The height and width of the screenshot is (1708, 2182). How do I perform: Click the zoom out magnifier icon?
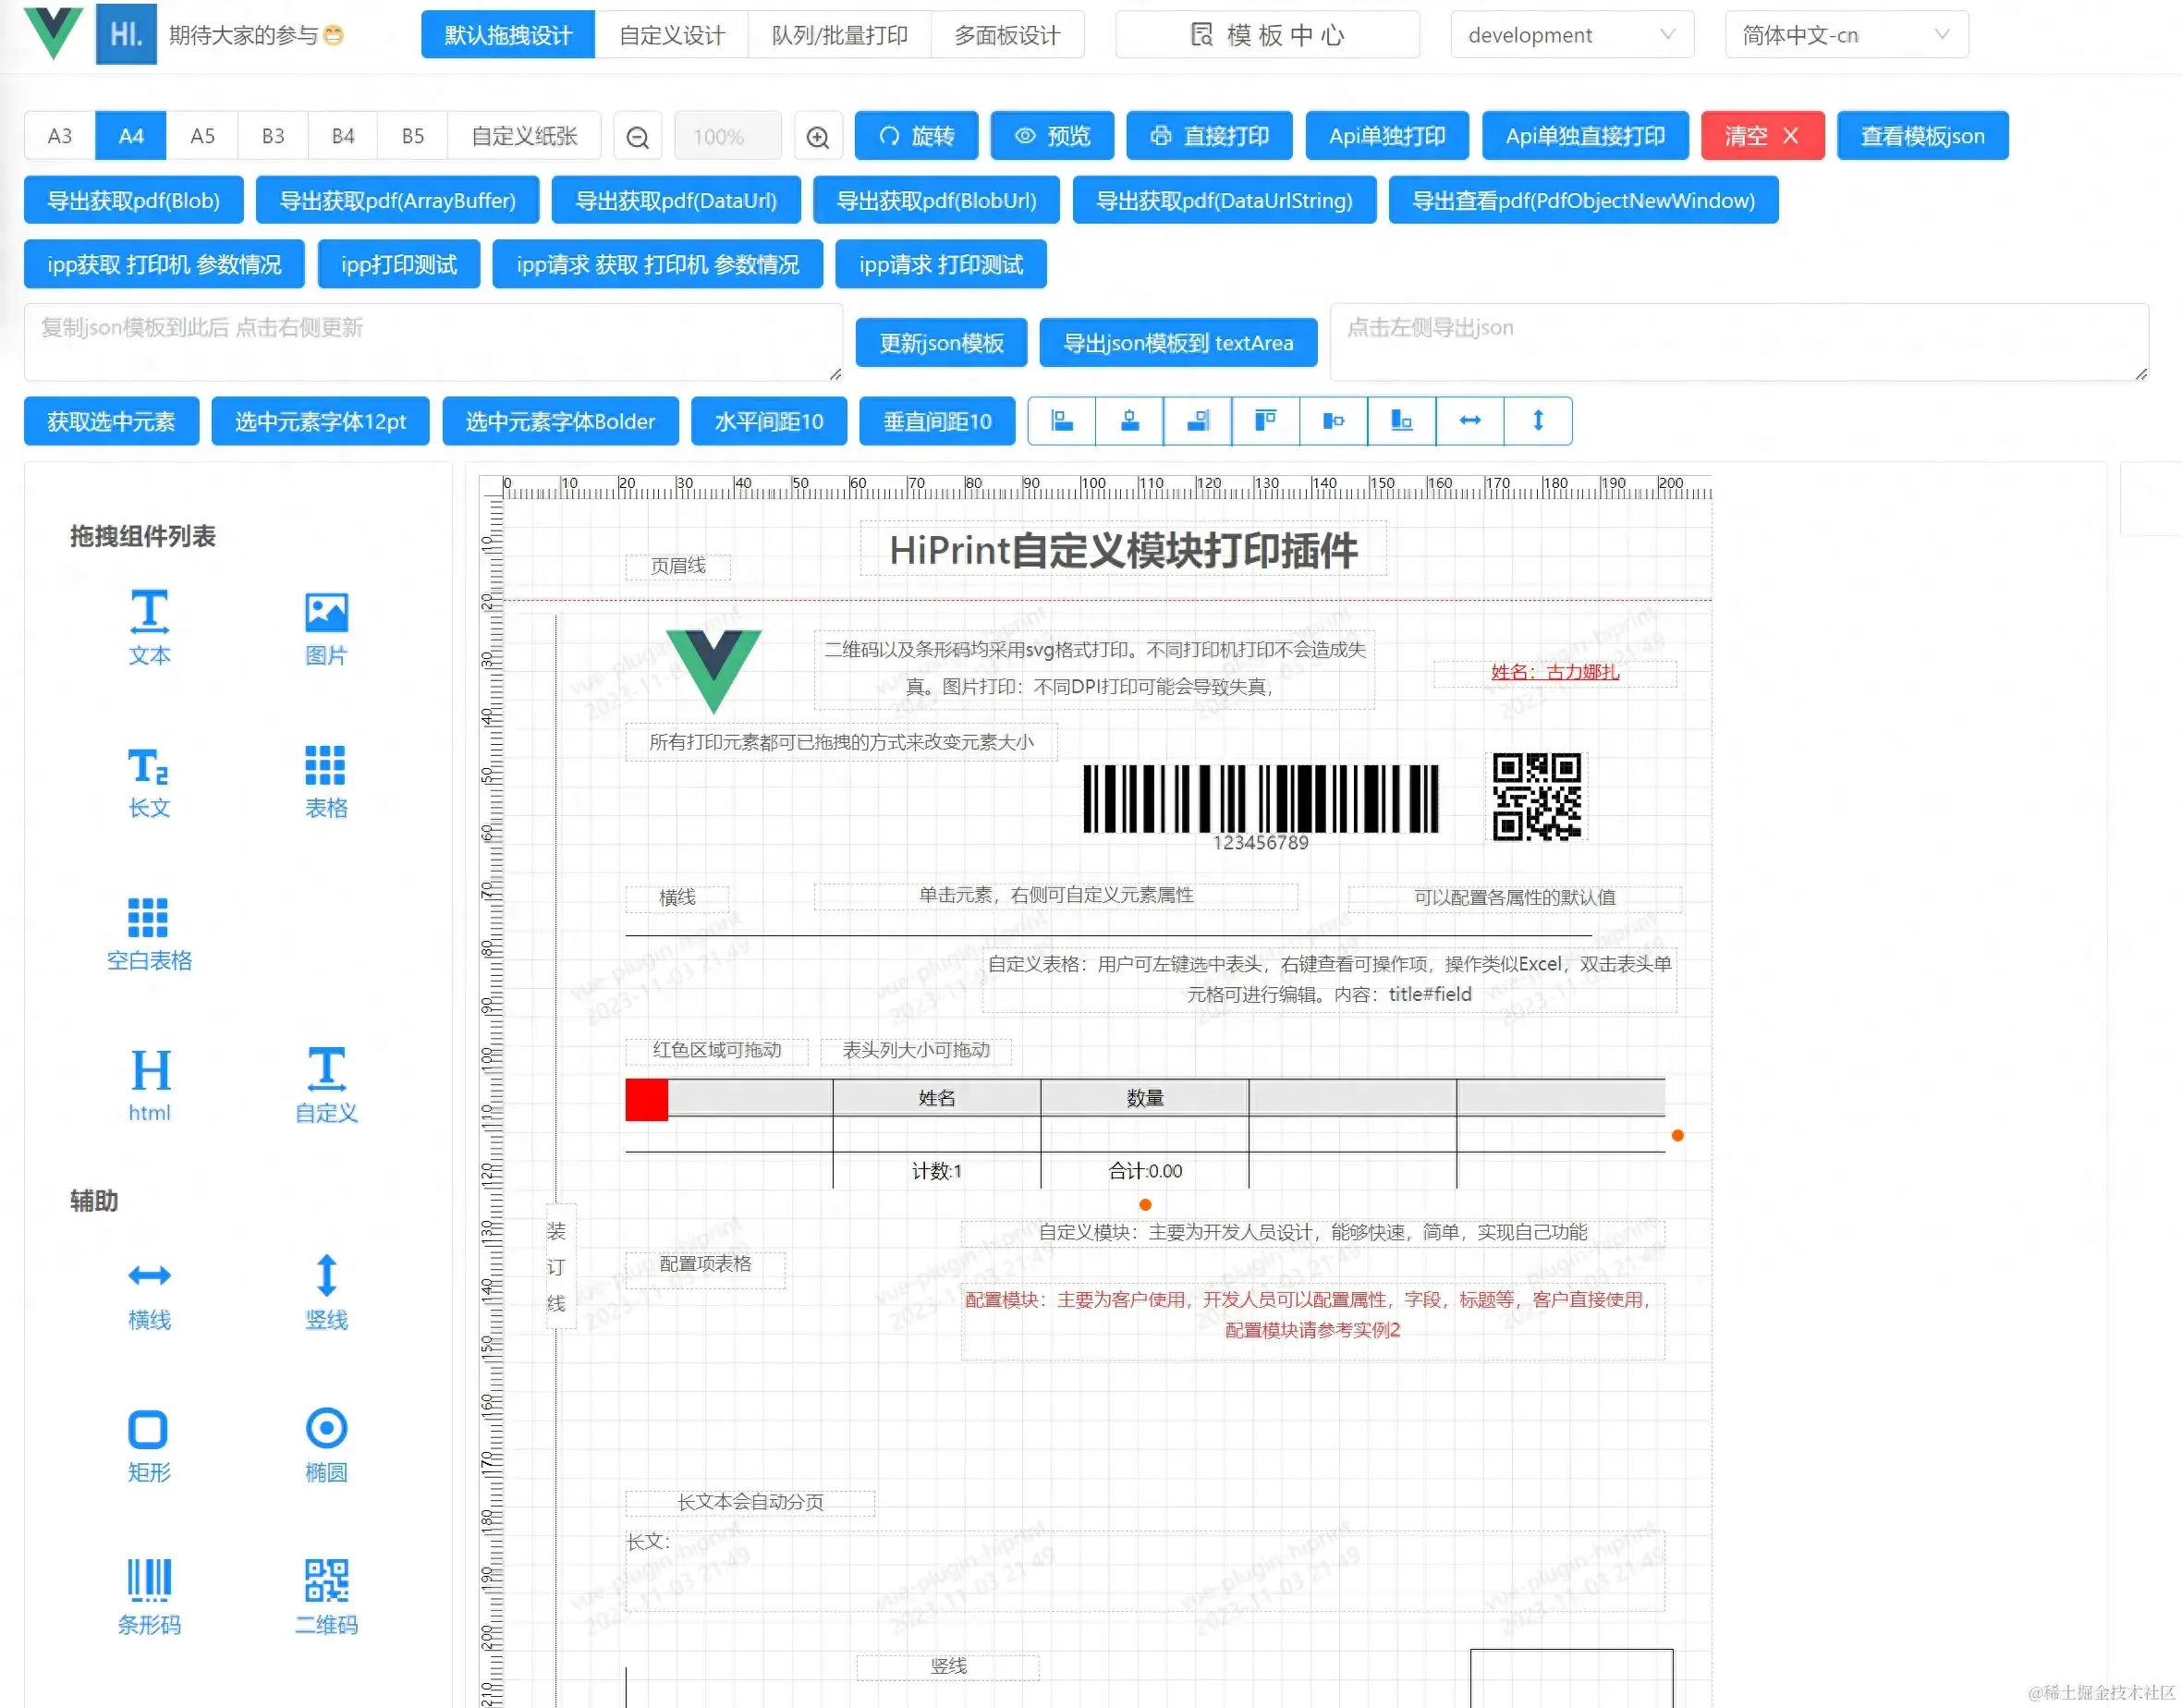638,137
